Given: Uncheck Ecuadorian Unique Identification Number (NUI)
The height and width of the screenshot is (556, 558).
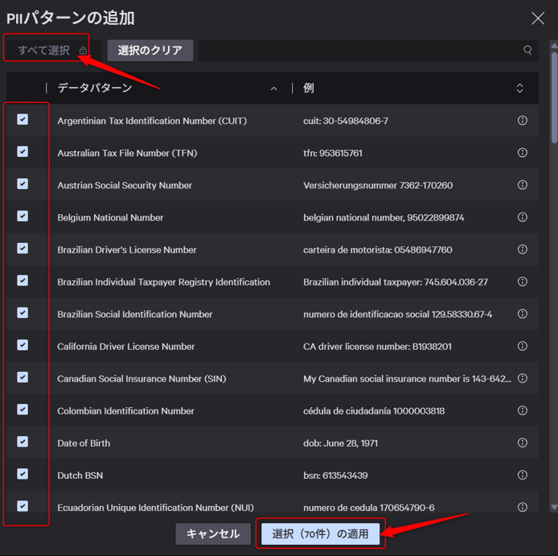Looking at the screenshot, I should pos(23,506).
